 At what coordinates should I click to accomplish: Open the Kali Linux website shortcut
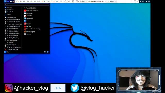tap(28, 21)
